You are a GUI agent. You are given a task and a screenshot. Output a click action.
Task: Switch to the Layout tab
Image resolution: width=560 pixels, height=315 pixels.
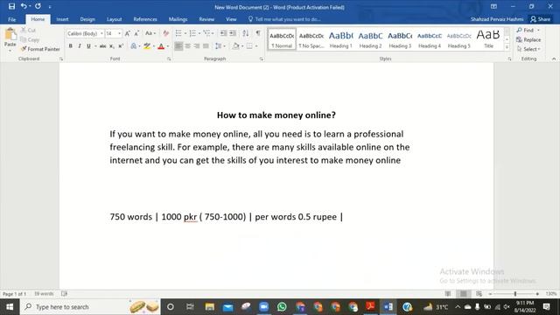115,19
